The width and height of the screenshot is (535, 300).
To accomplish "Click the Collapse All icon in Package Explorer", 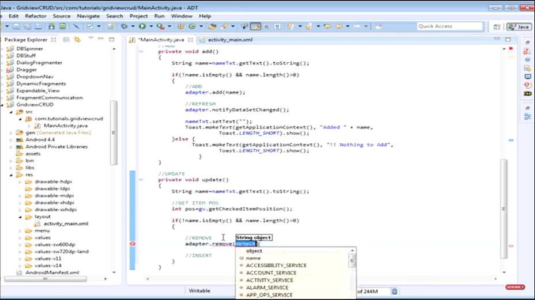I will click(66, 40).
